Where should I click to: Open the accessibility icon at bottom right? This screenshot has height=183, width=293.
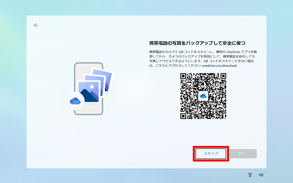[250, 175]
